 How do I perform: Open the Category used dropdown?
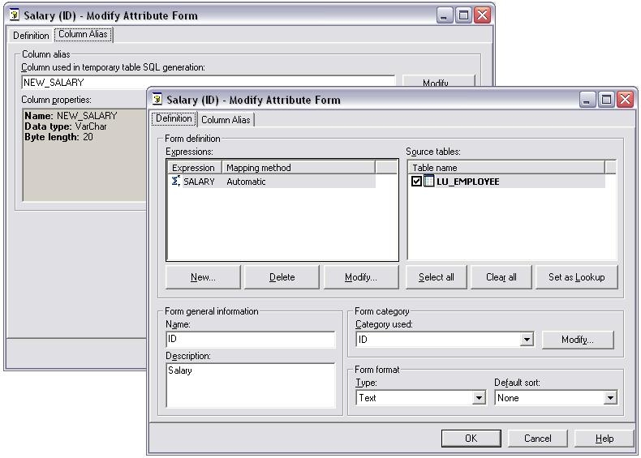[x=527, y=339]
